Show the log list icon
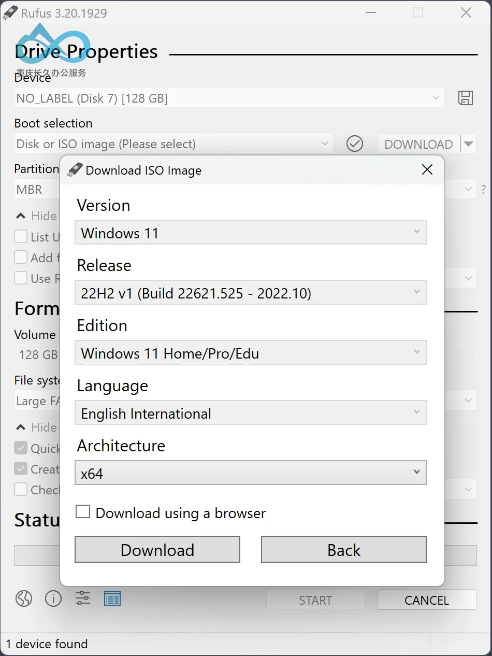The image size is (492, 656). click(112, 598)
